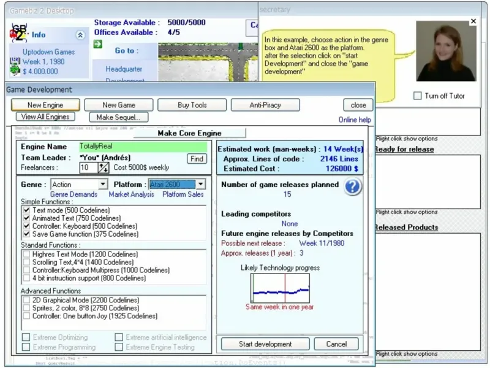The height and width of the screenshot is (368, 490).
Task: Click the week calendar icon
Action: (x=15, y=61)
